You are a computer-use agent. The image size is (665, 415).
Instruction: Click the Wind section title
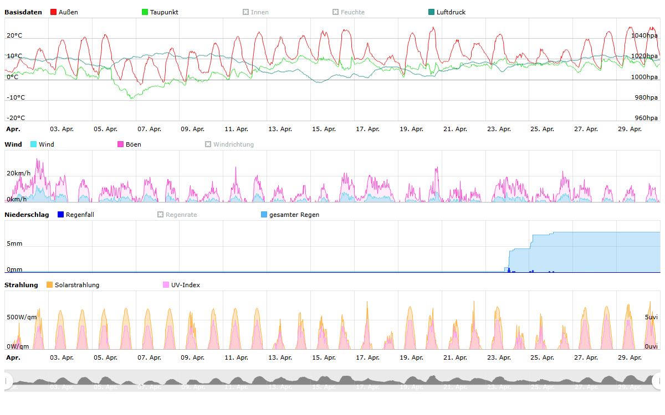pos(13,144)
